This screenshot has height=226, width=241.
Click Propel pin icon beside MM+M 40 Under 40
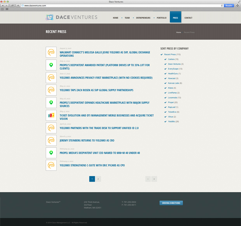click(51, 153)
